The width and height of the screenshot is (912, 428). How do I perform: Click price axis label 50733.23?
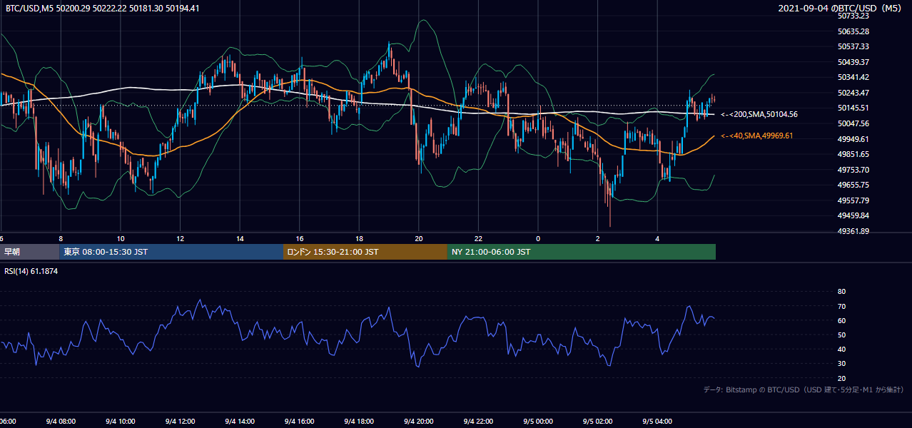pos(853,16)
